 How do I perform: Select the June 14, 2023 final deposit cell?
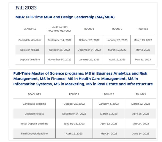click(140, 133)
